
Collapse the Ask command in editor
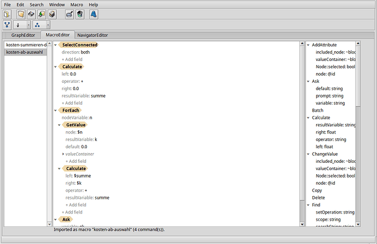coord(56,219)
